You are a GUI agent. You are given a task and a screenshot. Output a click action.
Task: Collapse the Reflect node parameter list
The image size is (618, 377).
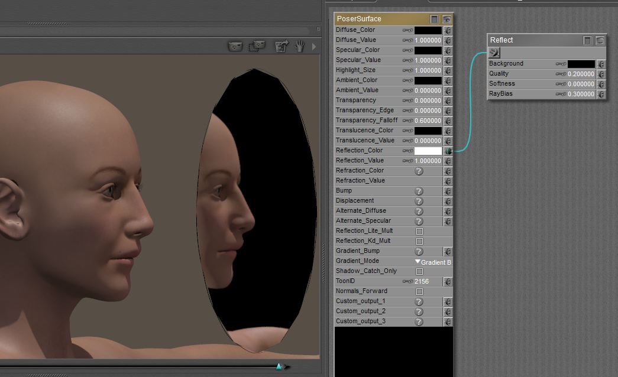coord(587,40)
